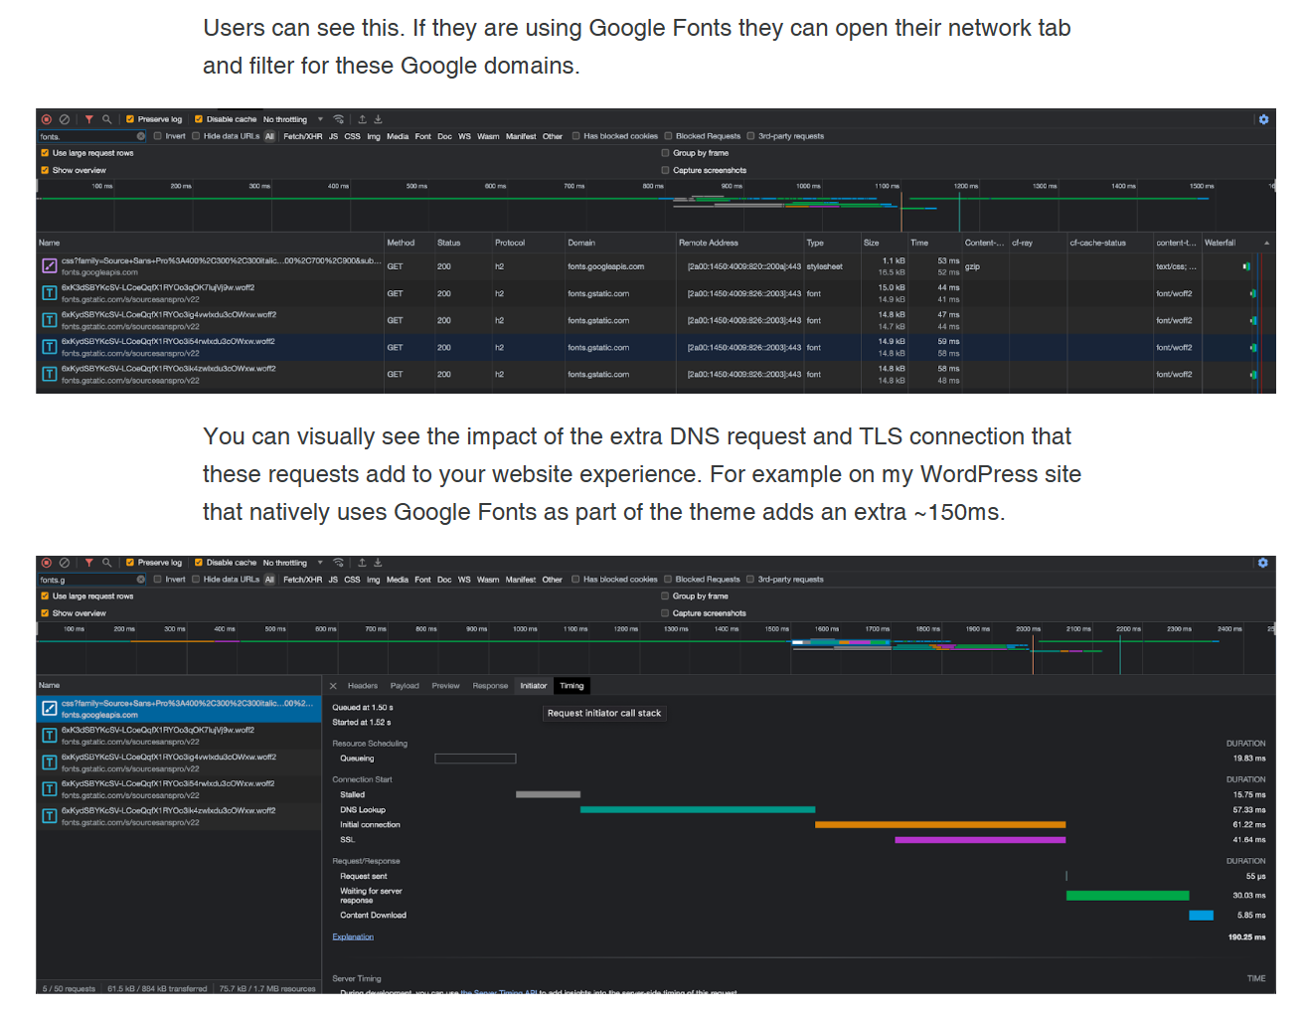Toggle Preserve log in the upper DevTools panel
Viewport: 1307px width, 1016px height.
click(130, 119)
